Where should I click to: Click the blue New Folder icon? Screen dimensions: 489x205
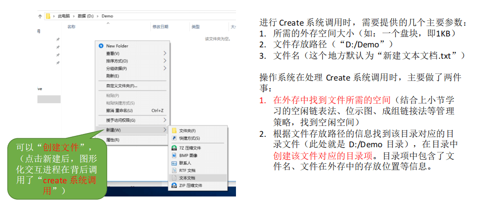[x=101, y=46]
